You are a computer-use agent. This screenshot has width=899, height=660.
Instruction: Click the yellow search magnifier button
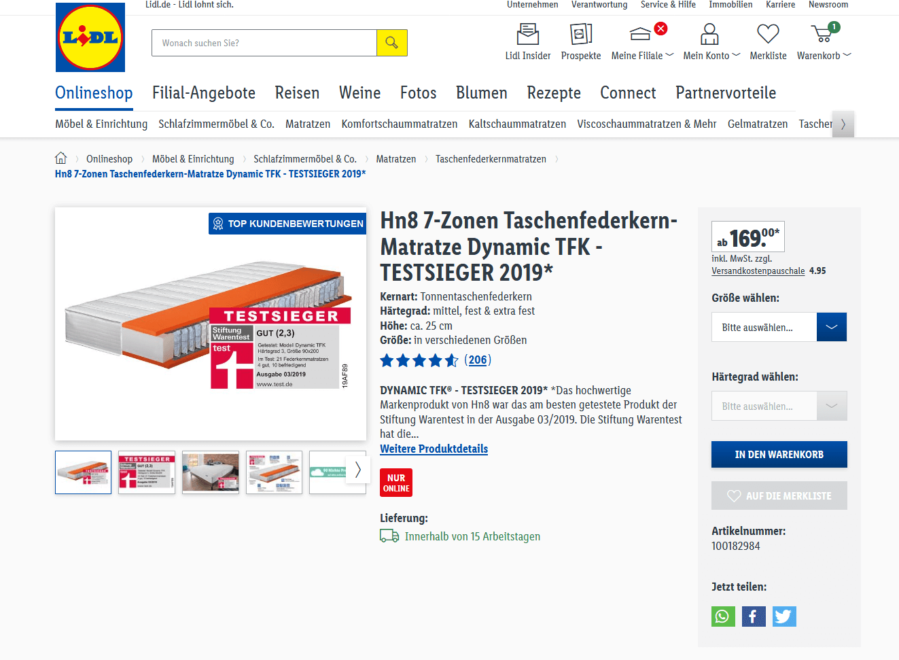tap(392, 43)
